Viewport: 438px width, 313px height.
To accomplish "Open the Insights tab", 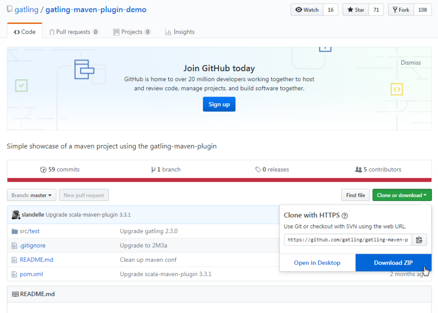I will click(179, 32).
